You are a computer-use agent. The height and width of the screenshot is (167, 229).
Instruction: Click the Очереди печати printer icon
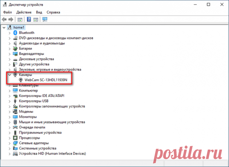pos(15,127)
